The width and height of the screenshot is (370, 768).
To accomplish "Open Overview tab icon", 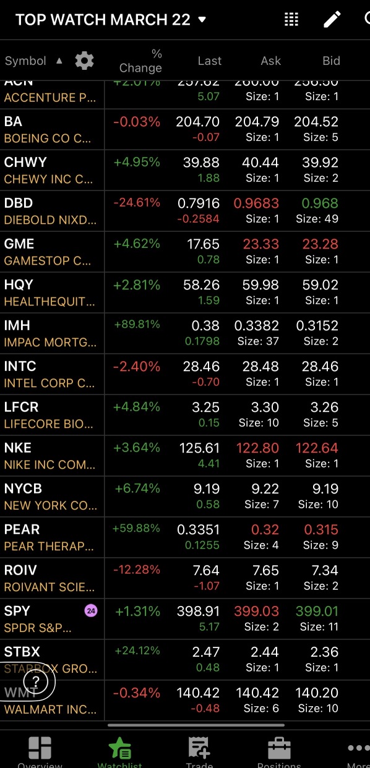I will pyautogui.click(x=40, y=749).
